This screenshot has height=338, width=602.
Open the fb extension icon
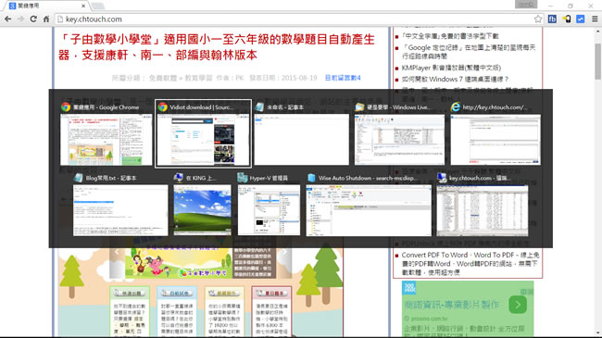click(552, 19)
